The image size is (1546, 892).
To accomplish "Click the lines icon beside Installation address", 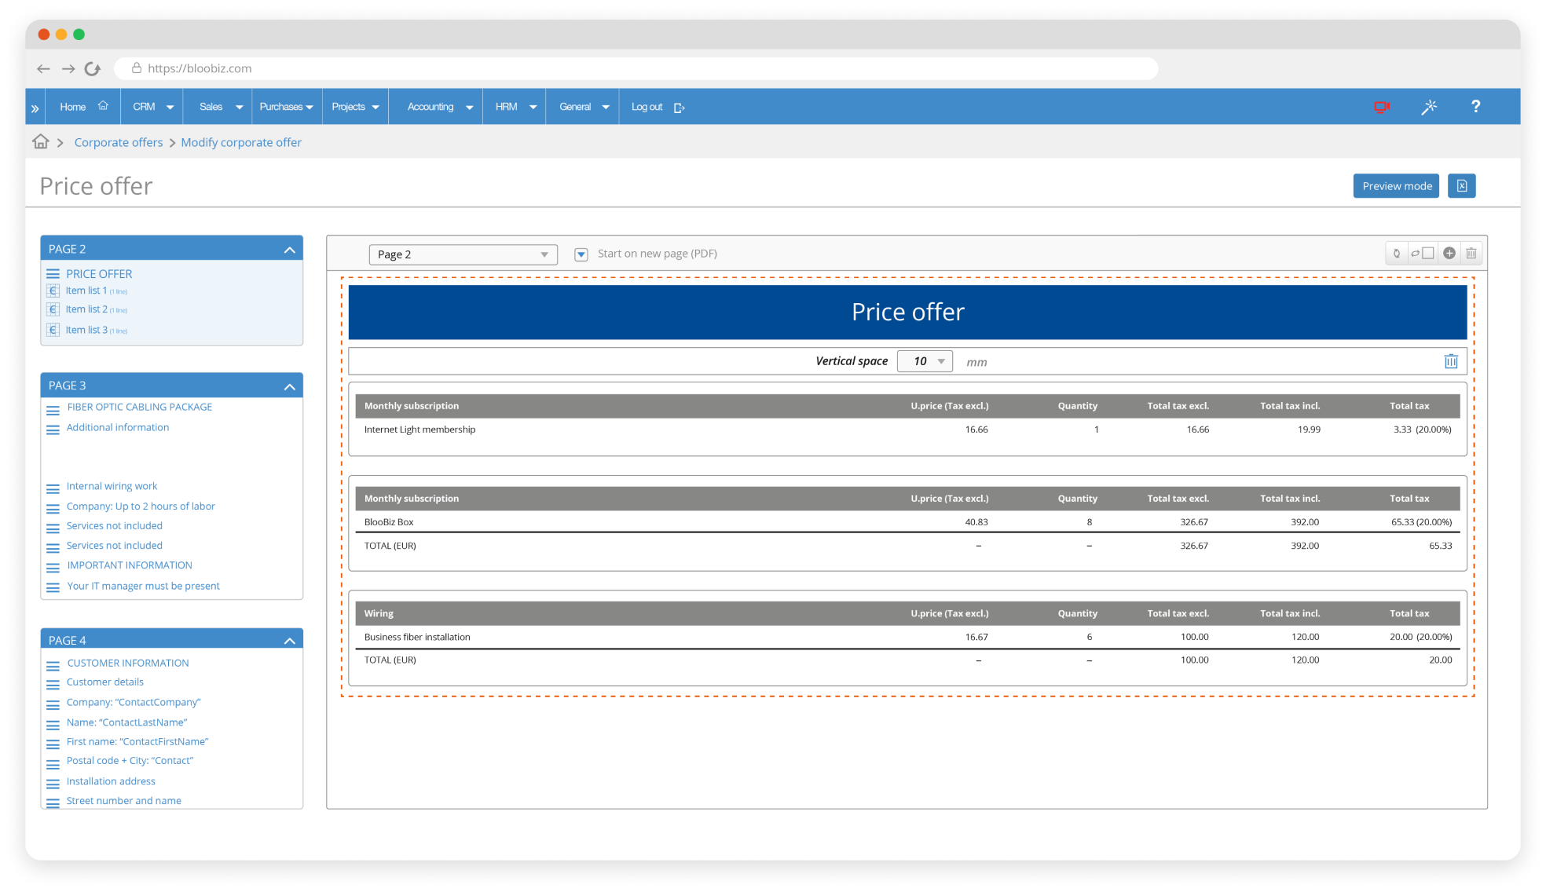I will 53,784.
